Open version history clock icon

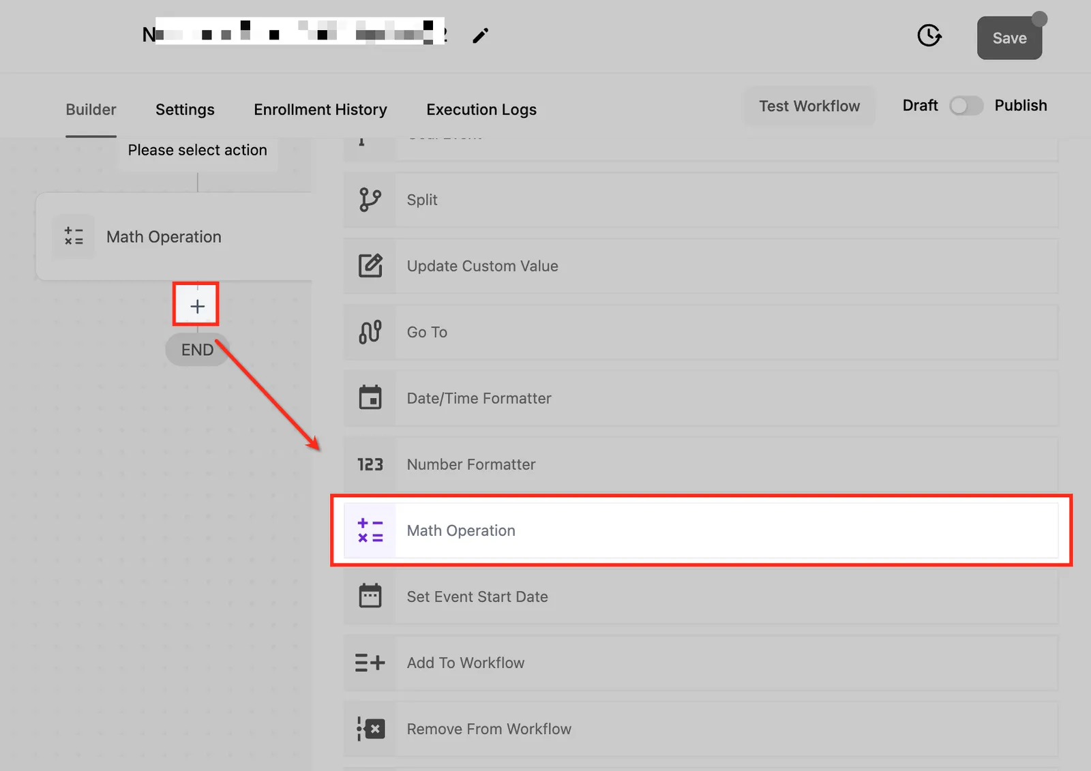929,35
